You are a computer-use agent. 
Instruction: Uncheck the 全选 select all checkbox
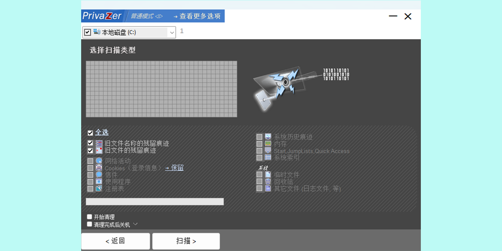(x=90, y=132)
